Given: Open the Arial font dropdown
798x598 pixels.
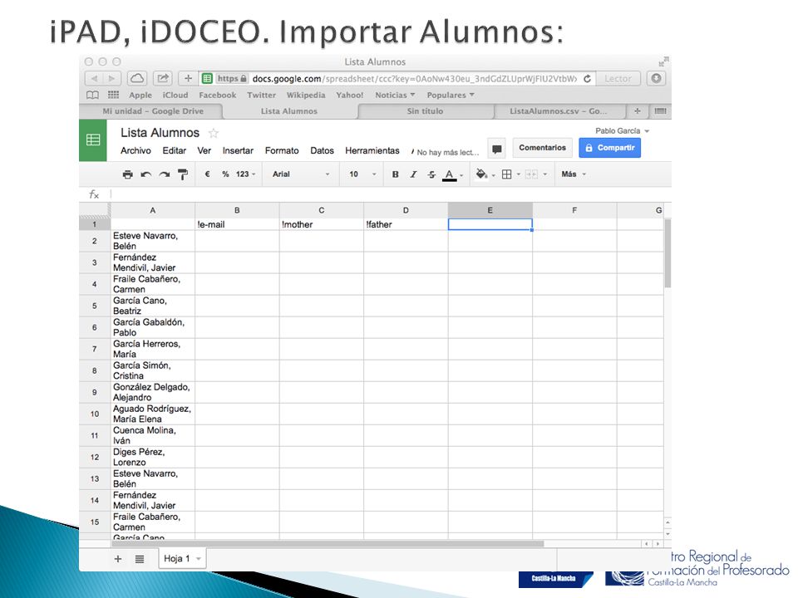Looking at the screenshot, I should [300, 174].
